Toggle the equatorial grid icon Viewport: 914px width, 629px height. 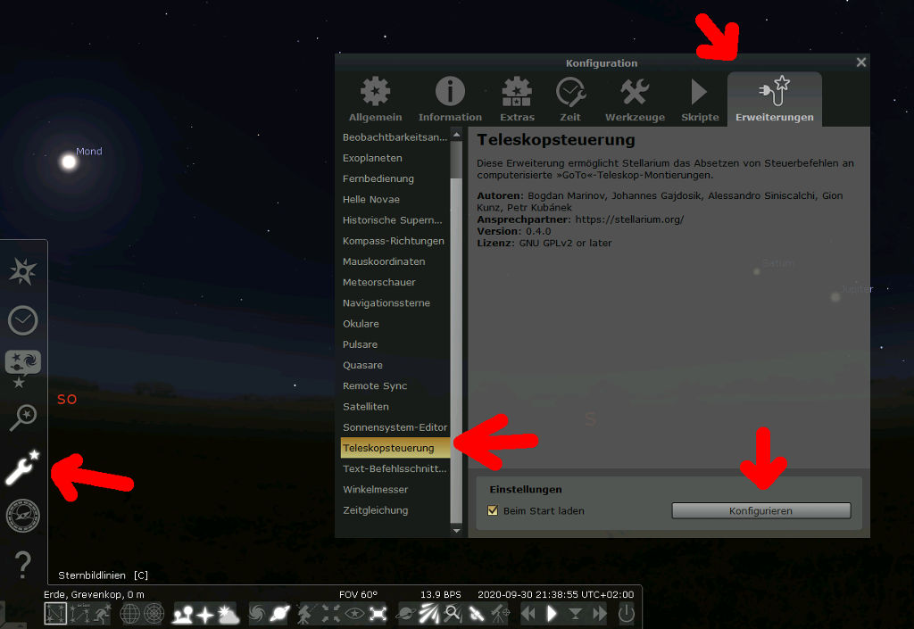[130, 614]
